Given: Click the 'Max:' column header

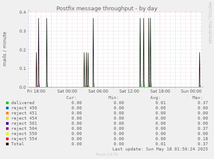Looking at the screenshot, I should click(x=197, y=98).
